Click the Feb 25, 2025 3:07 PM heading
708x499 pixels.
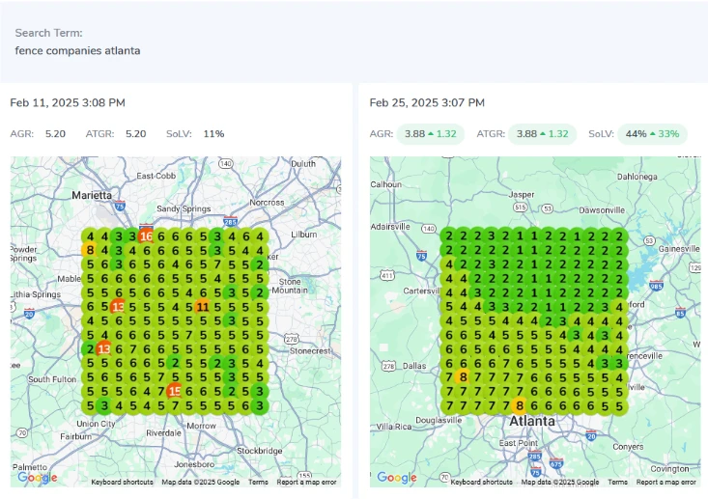pos(427,102)
